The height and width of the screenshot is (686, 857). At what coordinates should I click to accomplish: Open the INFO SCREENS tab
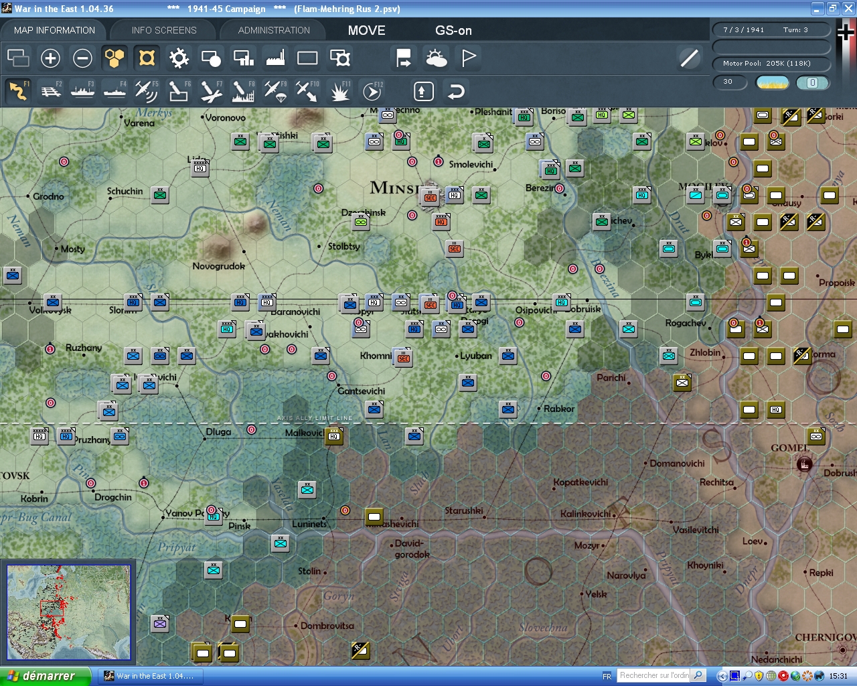[164, 30]
